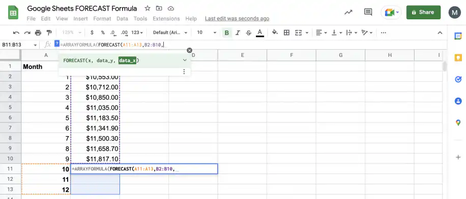466x199 pixels.
Task: Open vertical align dropdown
Action: 337,32
